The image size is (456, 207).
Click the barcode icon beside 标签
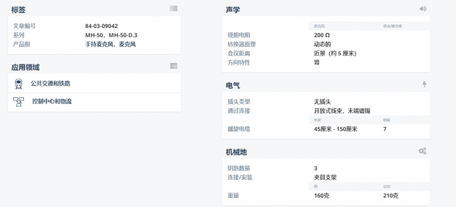(x=174, y=9)
